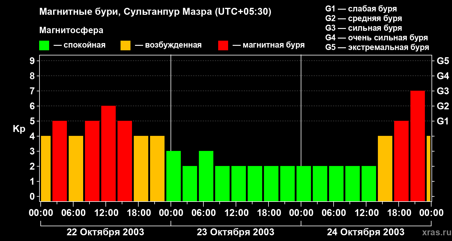Click the 06:00 time label for 23 October
The height and width of the screenshot is (241, 452).
pyautogui.click(x=203, y=213)
